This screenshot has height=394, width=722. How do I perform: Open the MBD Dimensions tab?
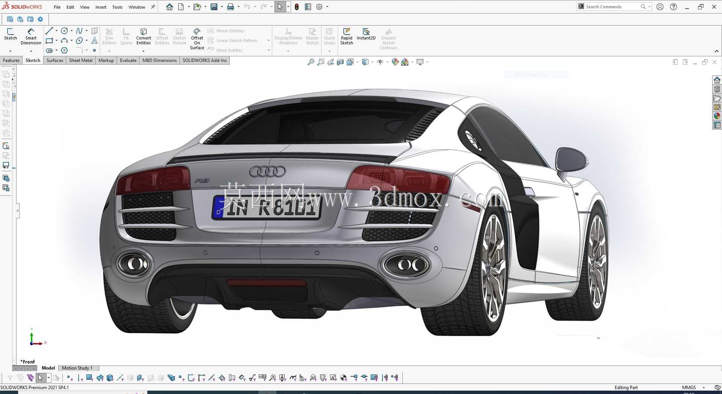[159, 60]
